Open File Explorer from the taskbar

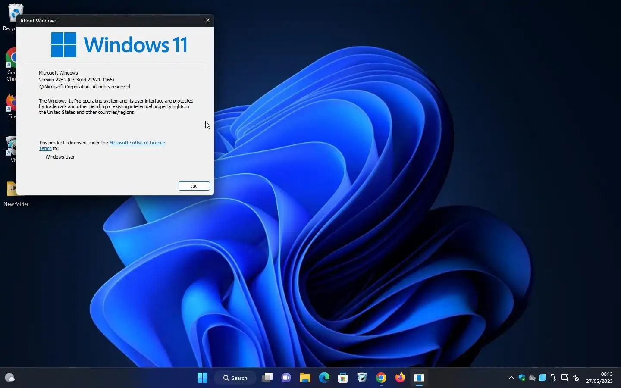[x=305, y=378]
